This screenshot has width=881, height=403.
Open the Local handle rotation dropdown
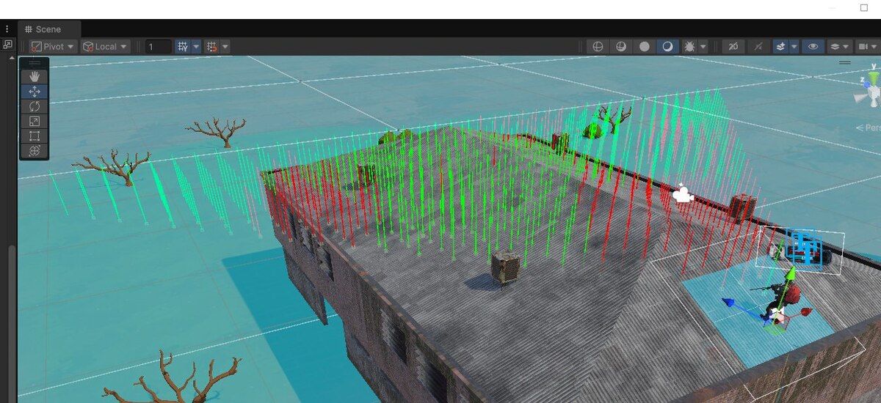(106, 46)
